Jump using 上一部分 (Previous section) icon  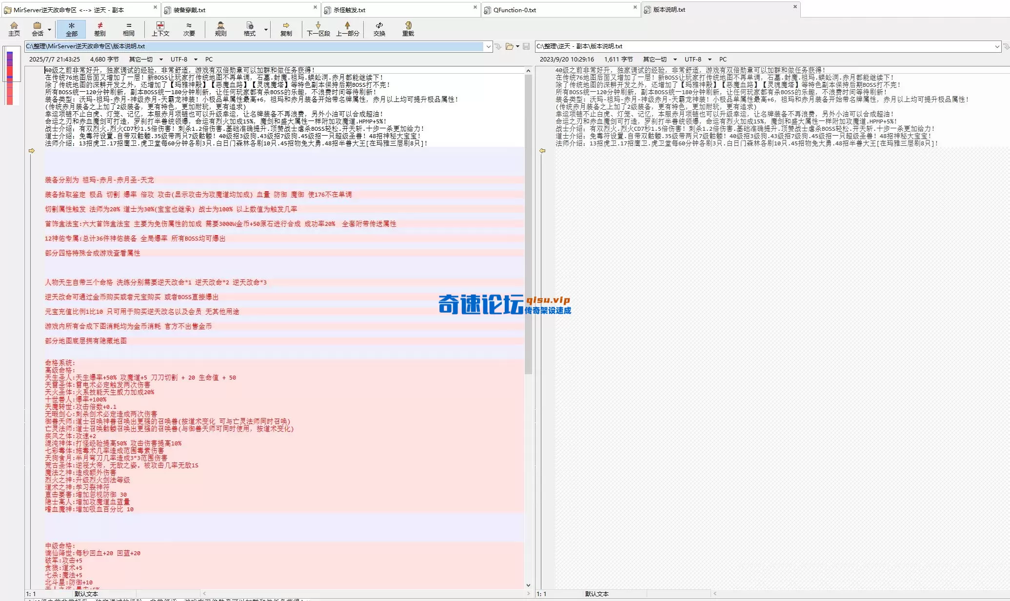coord(349,29)
